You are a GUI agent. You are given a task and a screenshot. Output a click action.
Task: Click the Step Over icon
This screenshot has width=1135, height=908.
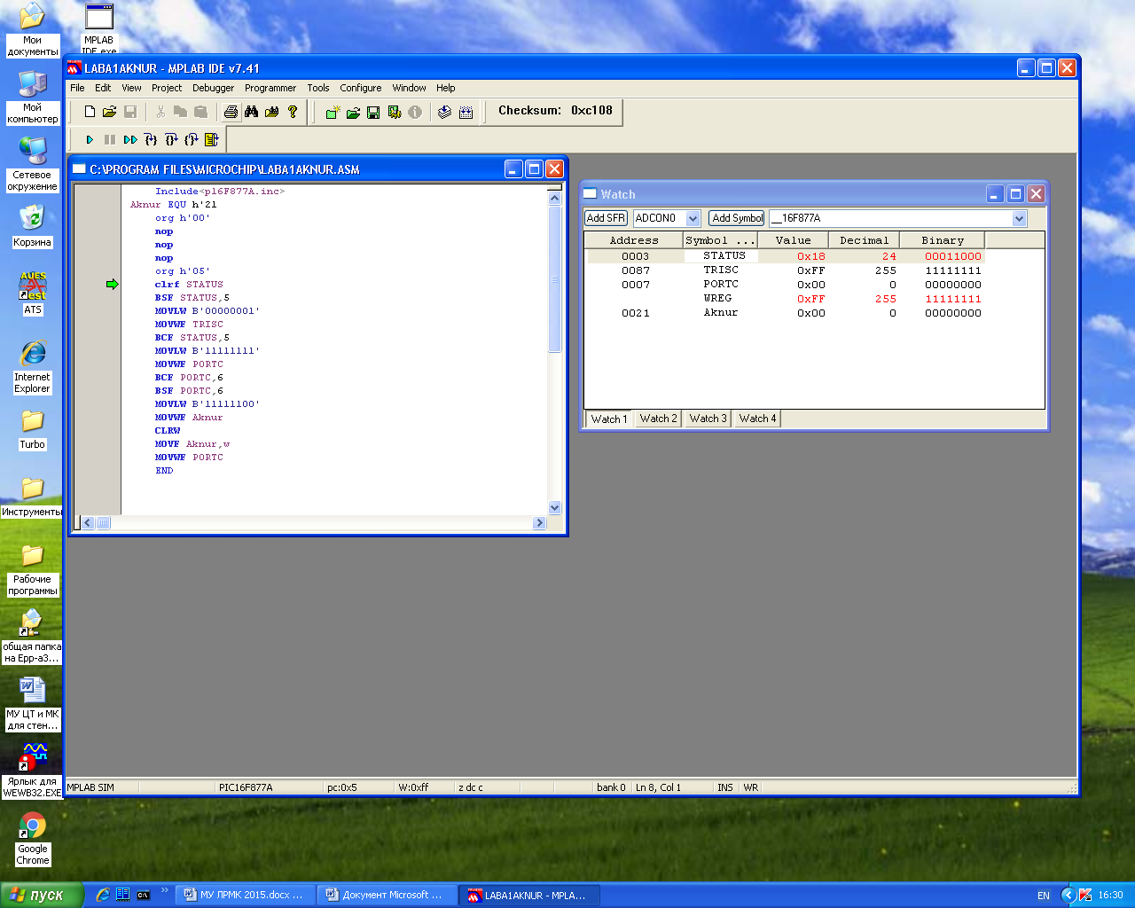[171, 140]
